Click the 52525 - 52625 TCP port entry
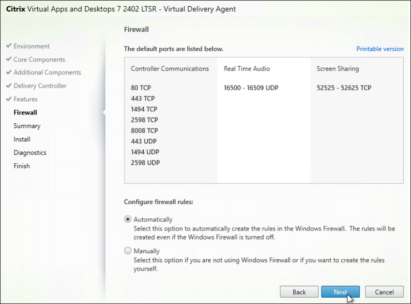Image resolution: width=411 pixels, height=304 pixels. (x=344, y=88)
